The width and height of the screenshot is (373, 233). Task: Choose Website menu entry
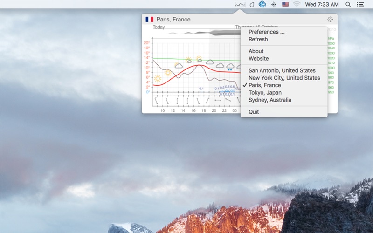284,59
